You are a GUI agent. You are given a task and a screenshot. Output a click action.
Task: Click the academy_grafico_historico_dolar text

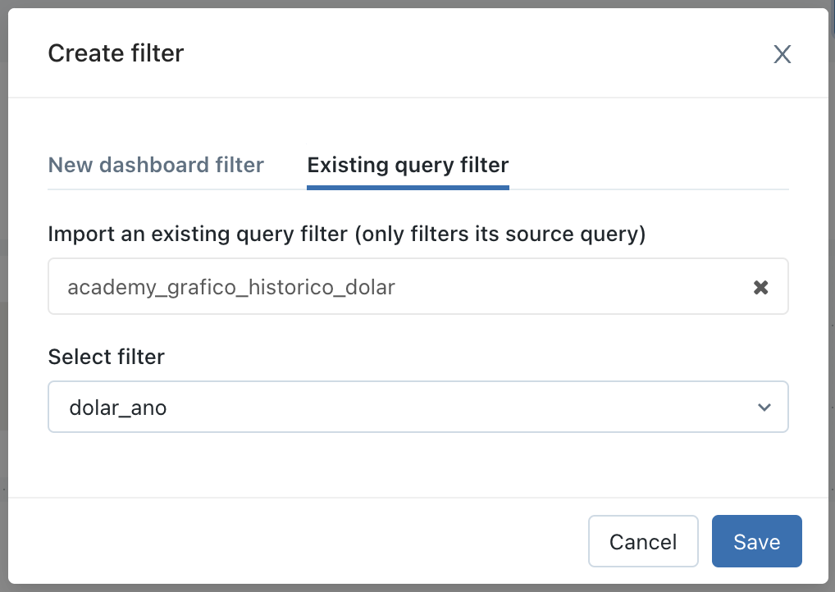coord(231,288)
